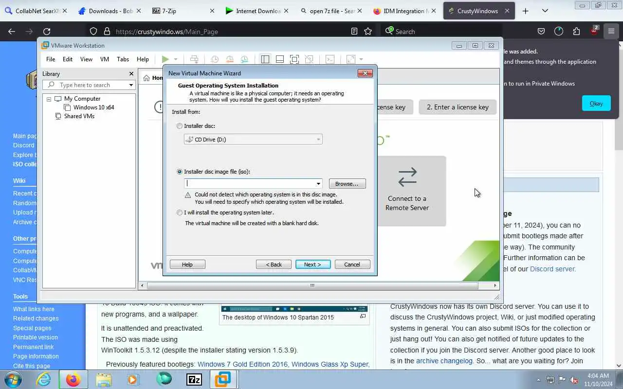Click the enlarge icon under Windows 10 Spartan thumbnail

tap(363, 317)
